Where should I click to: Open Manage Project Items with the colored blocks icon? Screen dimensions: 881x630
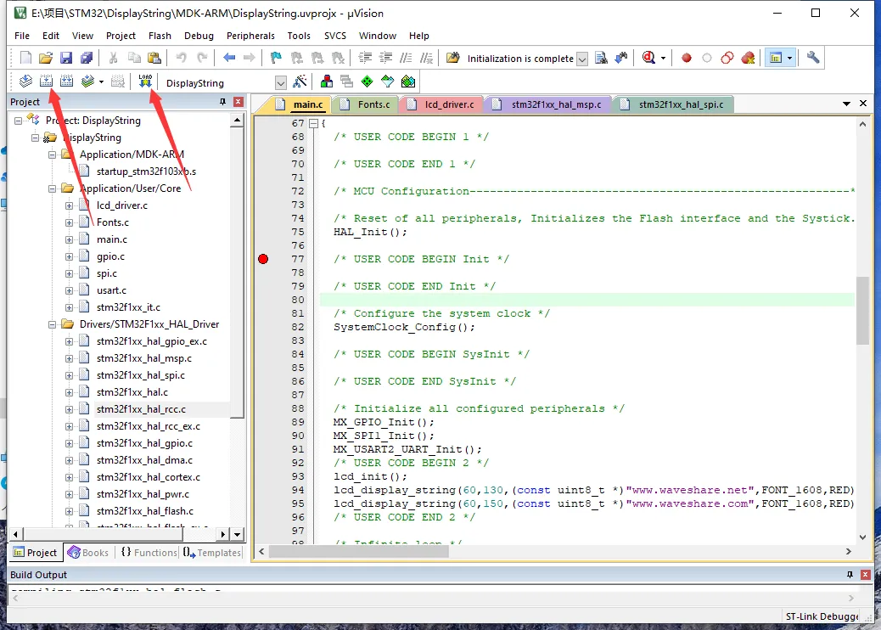tap(326, 82)
